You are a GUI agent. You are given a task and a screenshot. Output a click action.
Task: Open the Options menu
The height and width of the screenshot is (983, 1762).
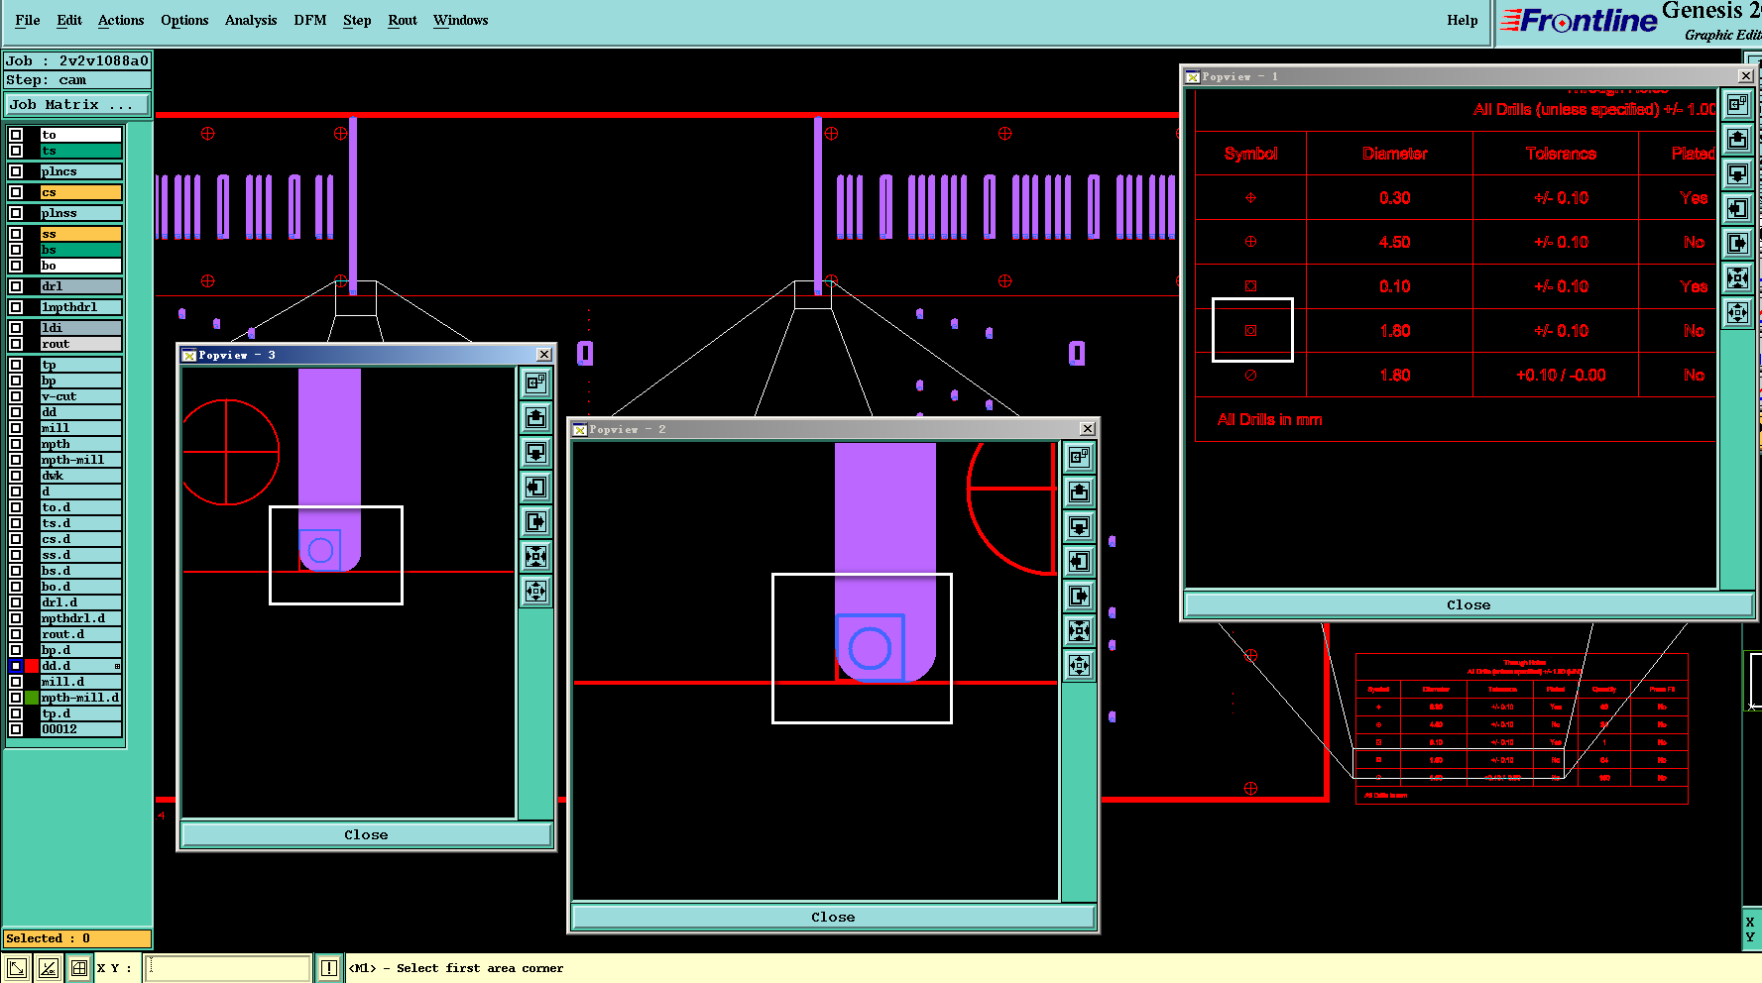(x=184, y=20)
